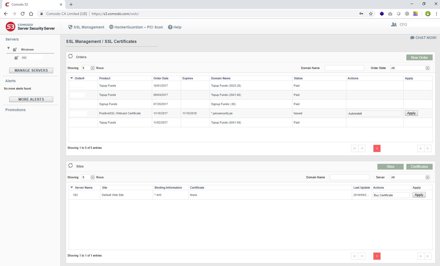This screenshot has width=440, height=266.
Task: Click the CFO user account icon
Action: tap(394, 24)
